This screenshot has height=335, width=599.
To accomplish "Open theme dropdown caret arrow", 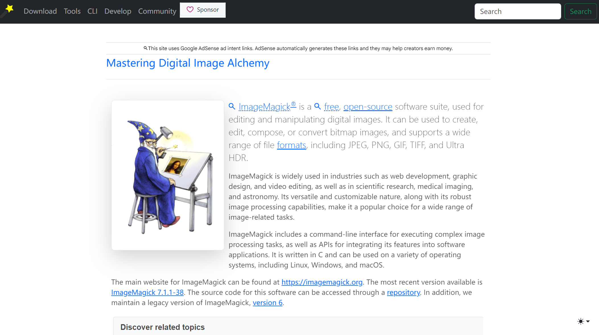I will [x=588, y=321].
